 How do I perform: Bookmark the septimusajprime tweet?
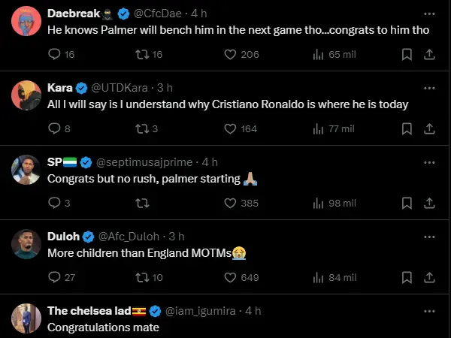click(x=407, y=203)
